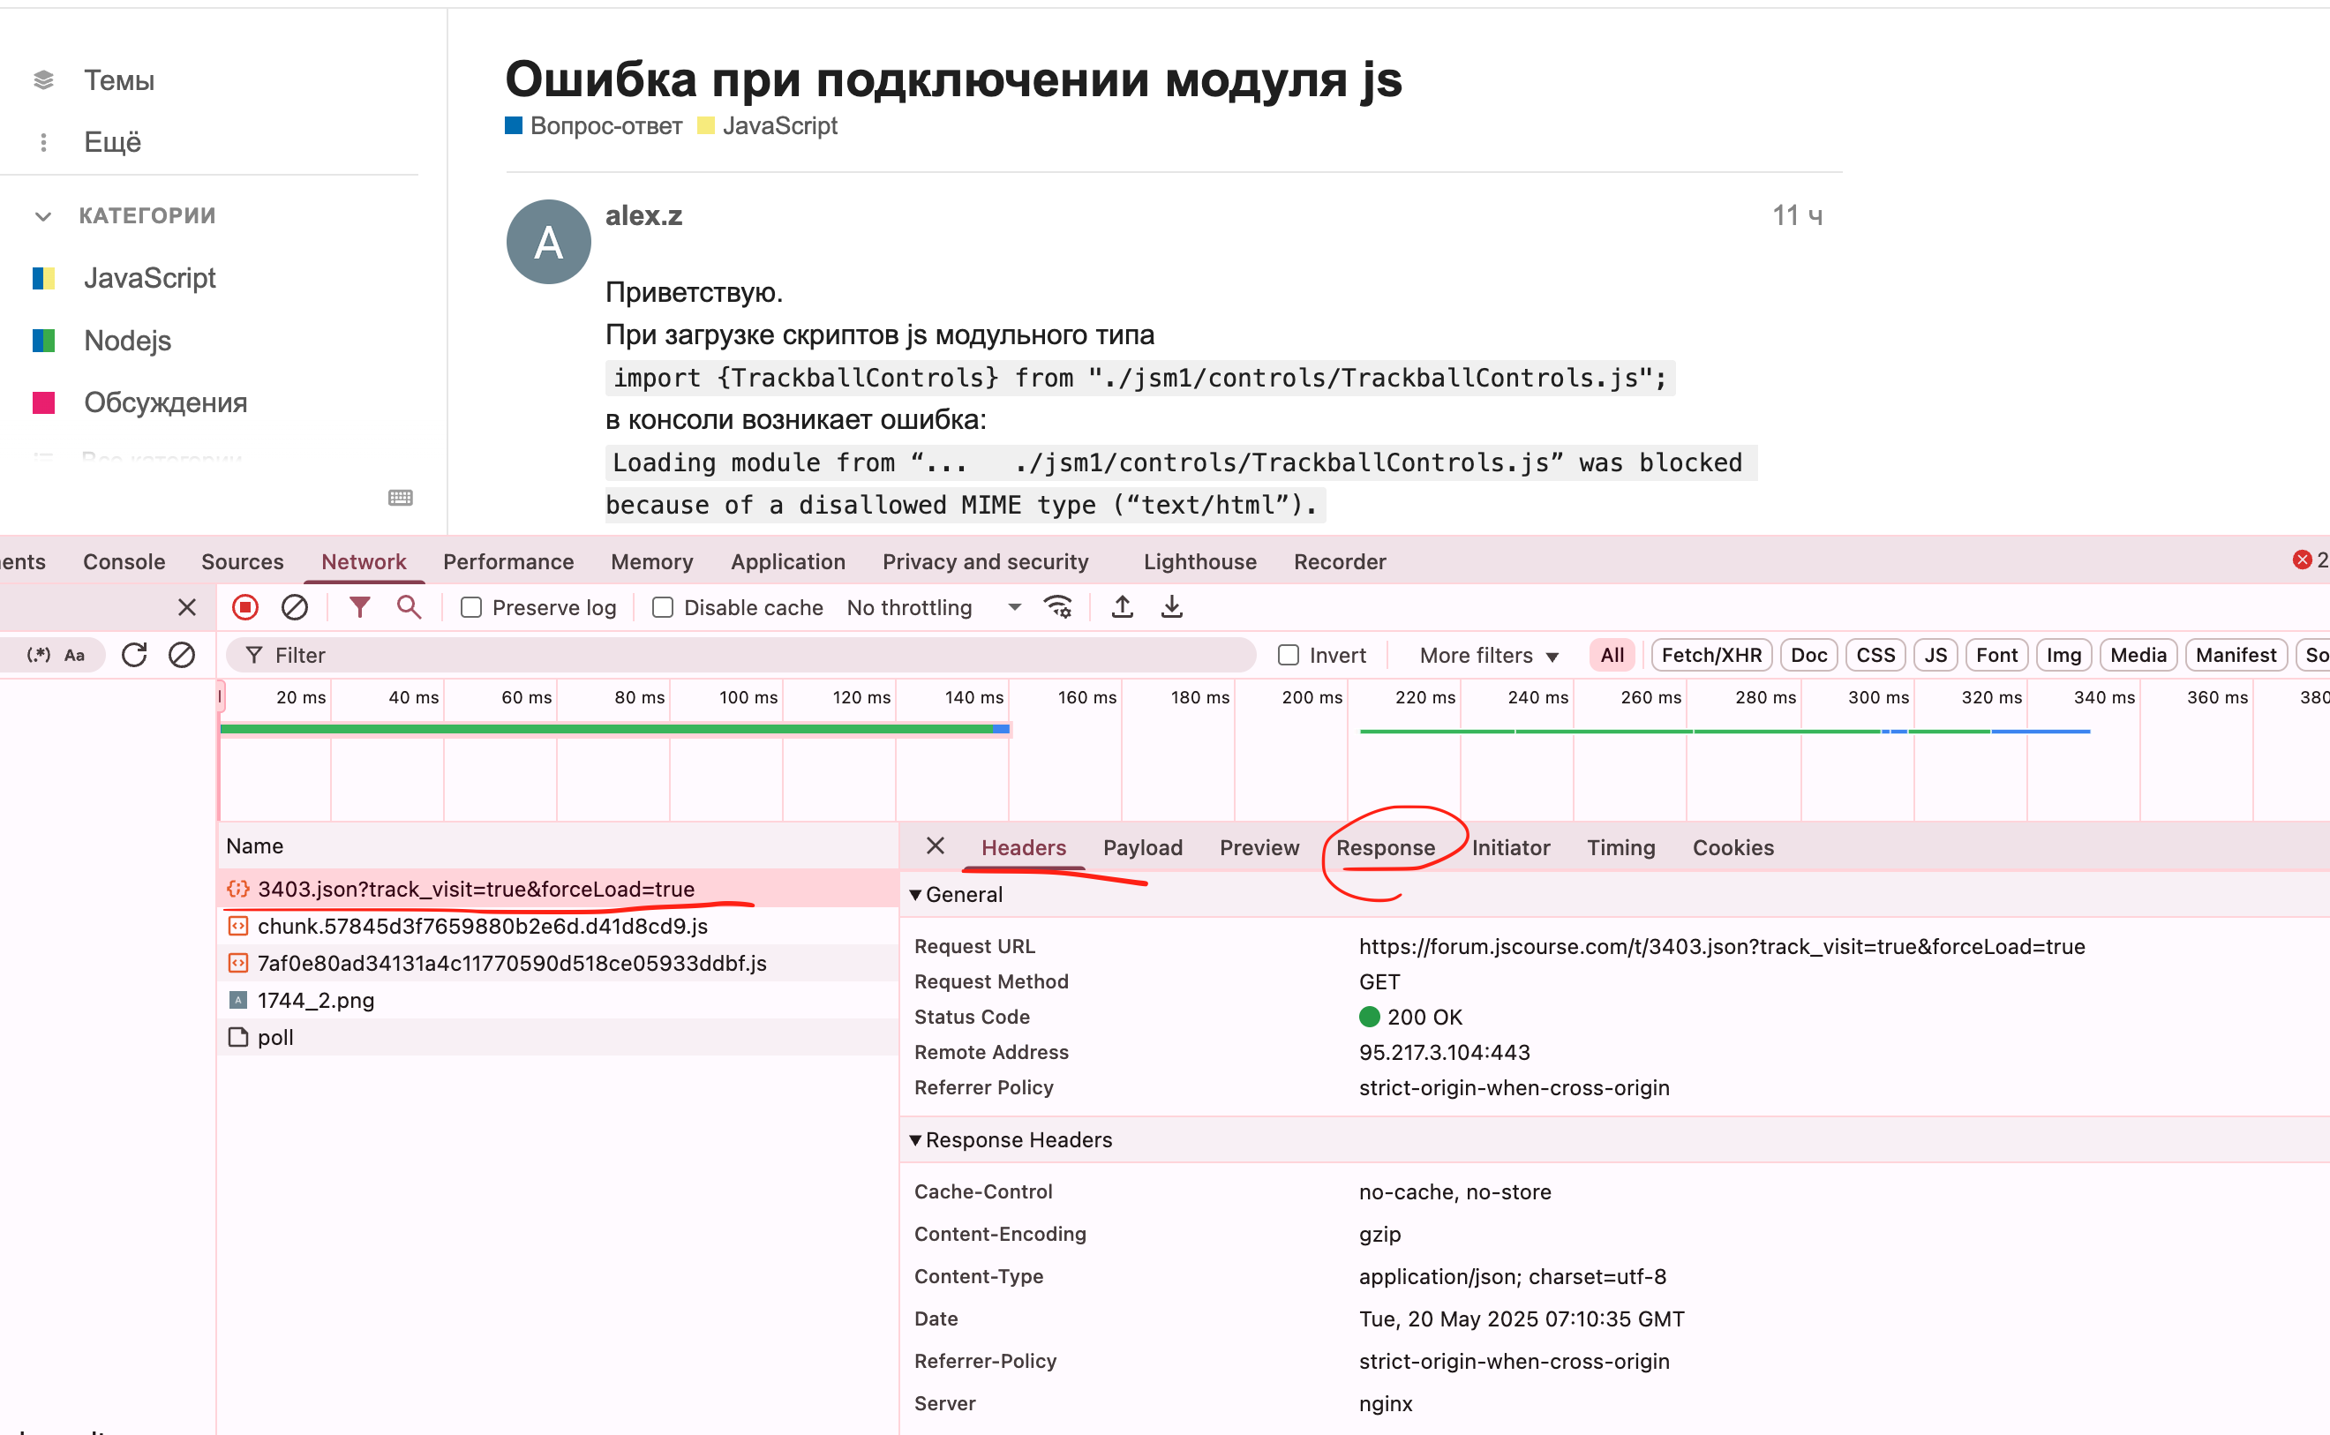Filter by CSS requests
Viewport: 2330px width, 1435px height.
(x=1875, y=655)
